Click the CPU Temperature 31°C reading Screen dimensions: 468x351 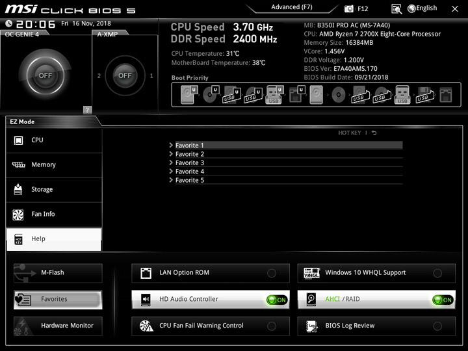pos(205,54)
